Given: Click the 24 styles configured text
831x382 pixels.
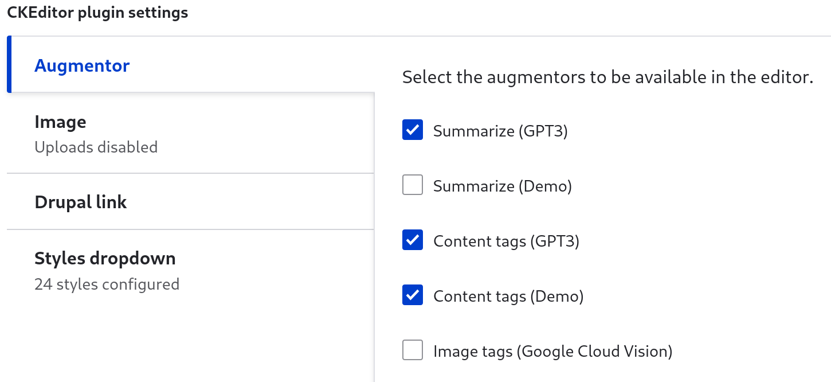Looking at the screenshot, I should coord(107,284).
